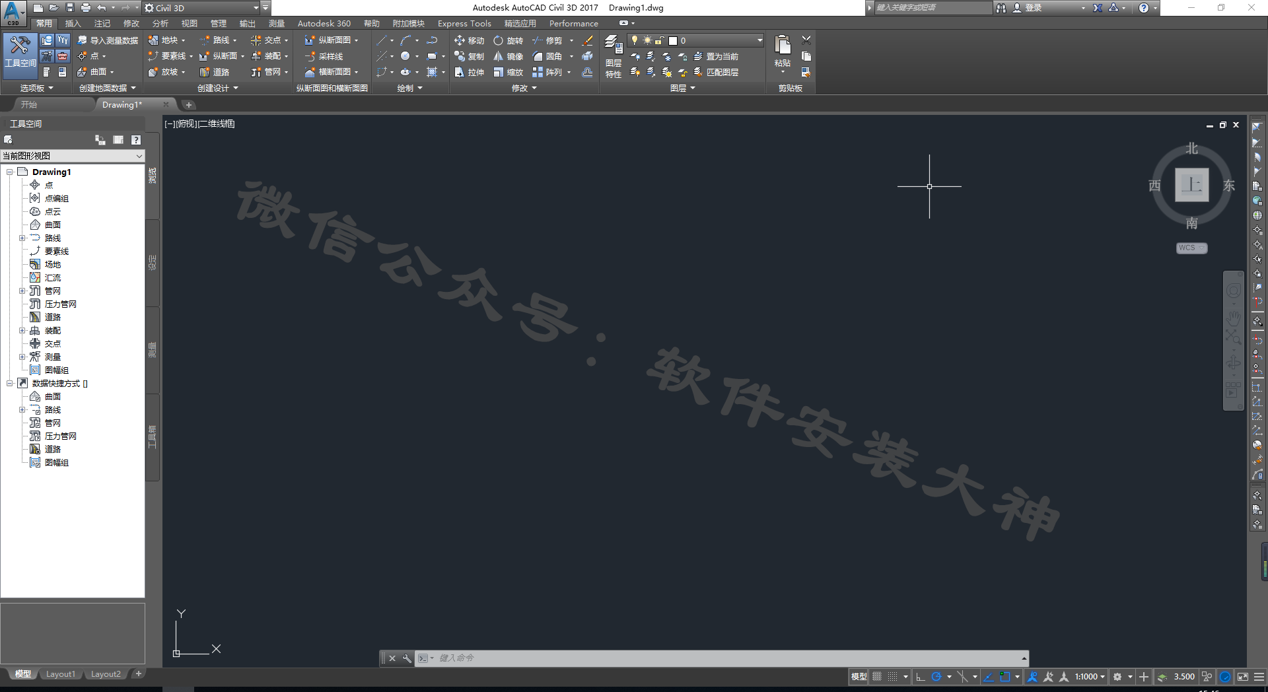Toggle annotation objects visibility in status bar
The width and height of the screenshot is (1268, 692).
click(1032, 677)
